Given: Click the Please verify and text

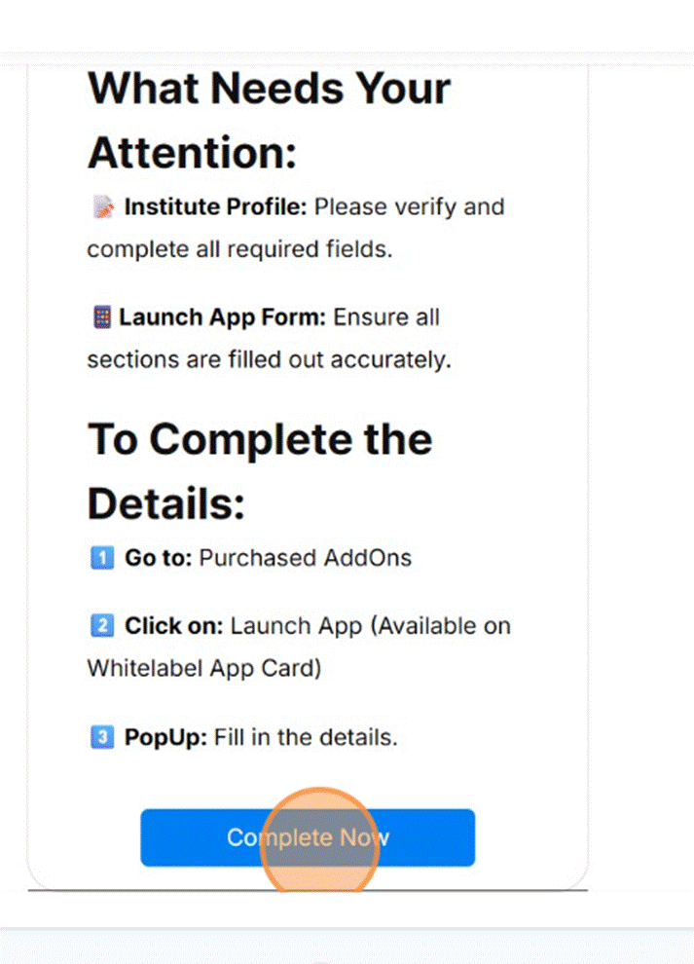Looking at the screenshot, I should (x=410, y=207).
